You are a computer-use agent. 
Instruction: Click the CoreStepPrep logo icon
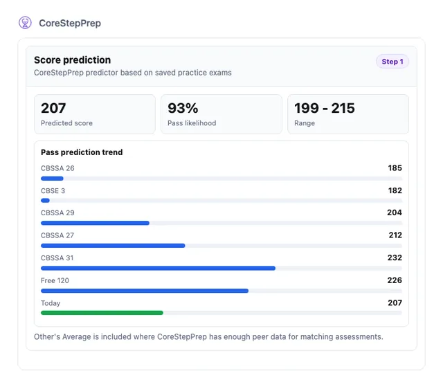[x=25, y=23]
